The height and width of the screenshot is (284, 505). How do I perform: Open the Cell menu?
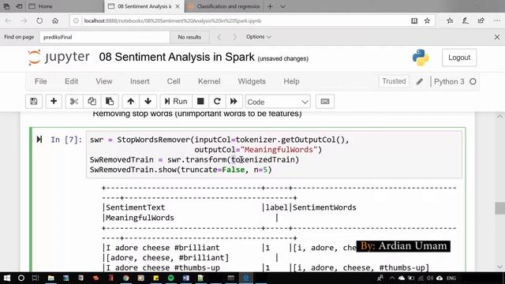(174, 81)
